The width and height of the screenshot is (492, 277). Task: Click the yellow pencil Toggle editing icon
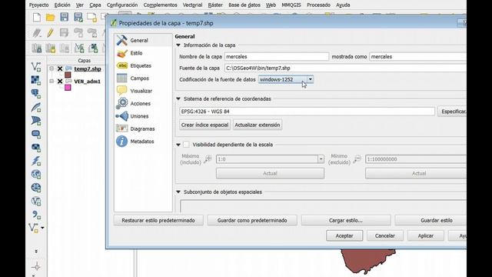[50, 32]
